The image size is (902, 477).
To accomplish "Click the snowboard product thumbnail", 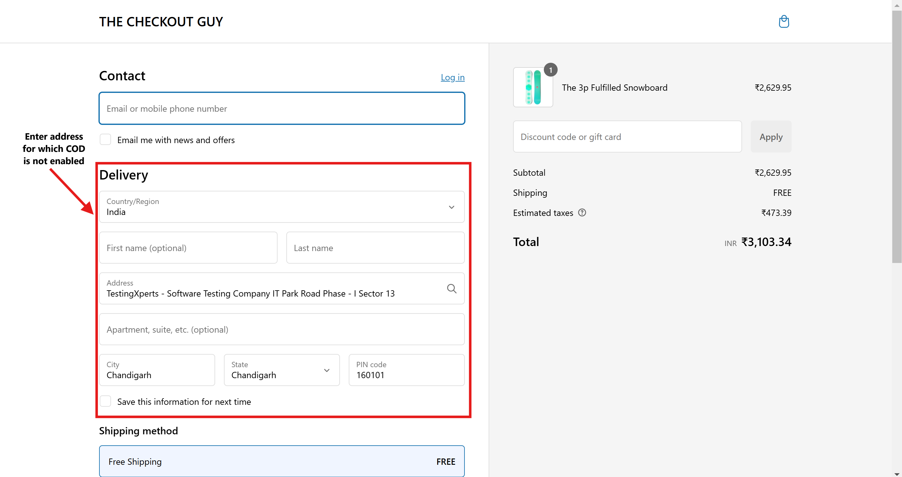I will pyautogui.click(x=533, y=88).
